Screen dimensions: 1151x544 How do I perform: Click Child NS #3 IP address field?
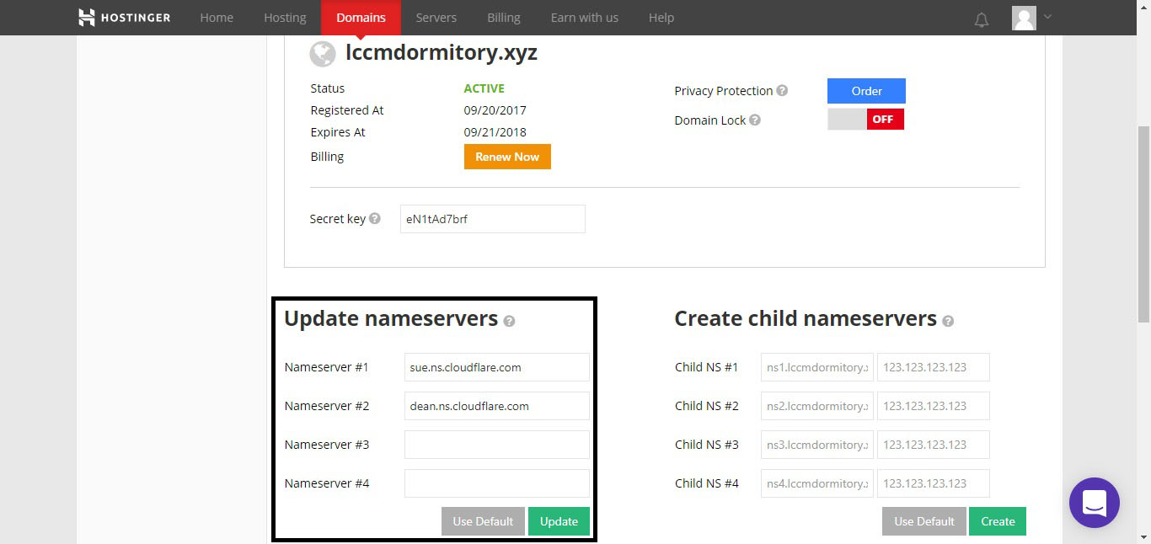pos(934,445)
